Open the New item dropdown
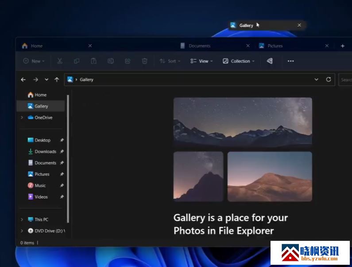This screenshot has height=267, width=352. (x=34, y=61)
